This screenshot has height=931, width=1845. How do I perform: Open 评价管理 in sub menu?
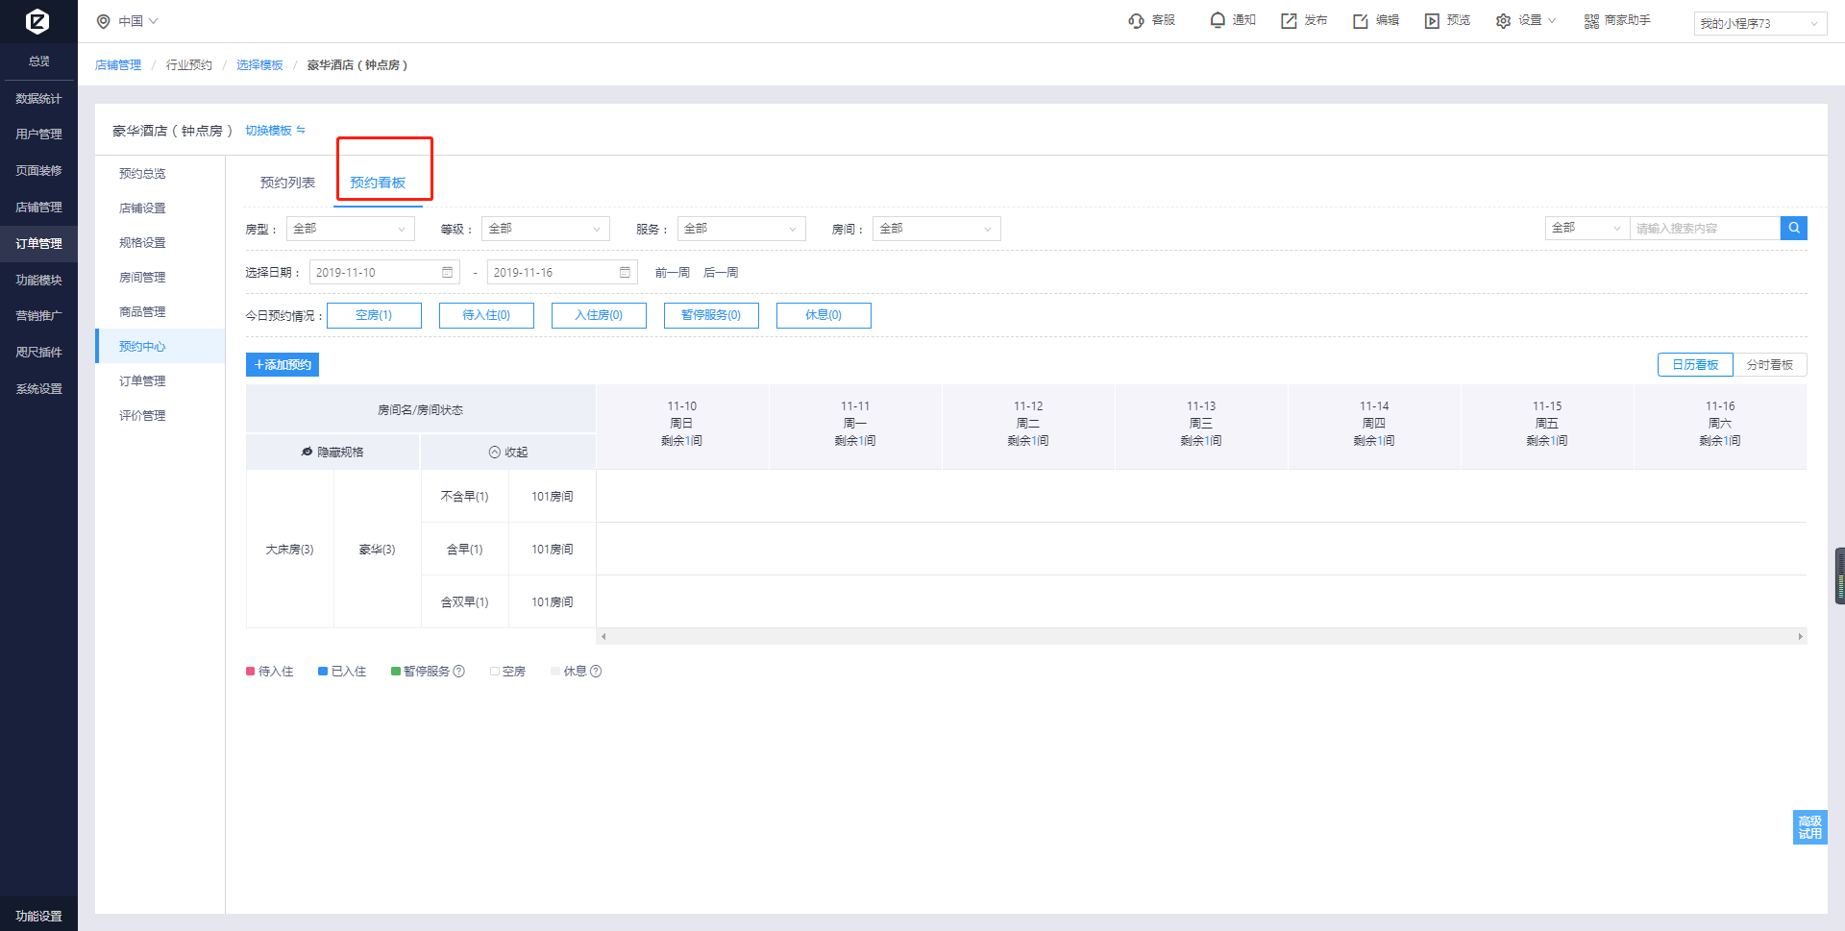coord(142,416)
